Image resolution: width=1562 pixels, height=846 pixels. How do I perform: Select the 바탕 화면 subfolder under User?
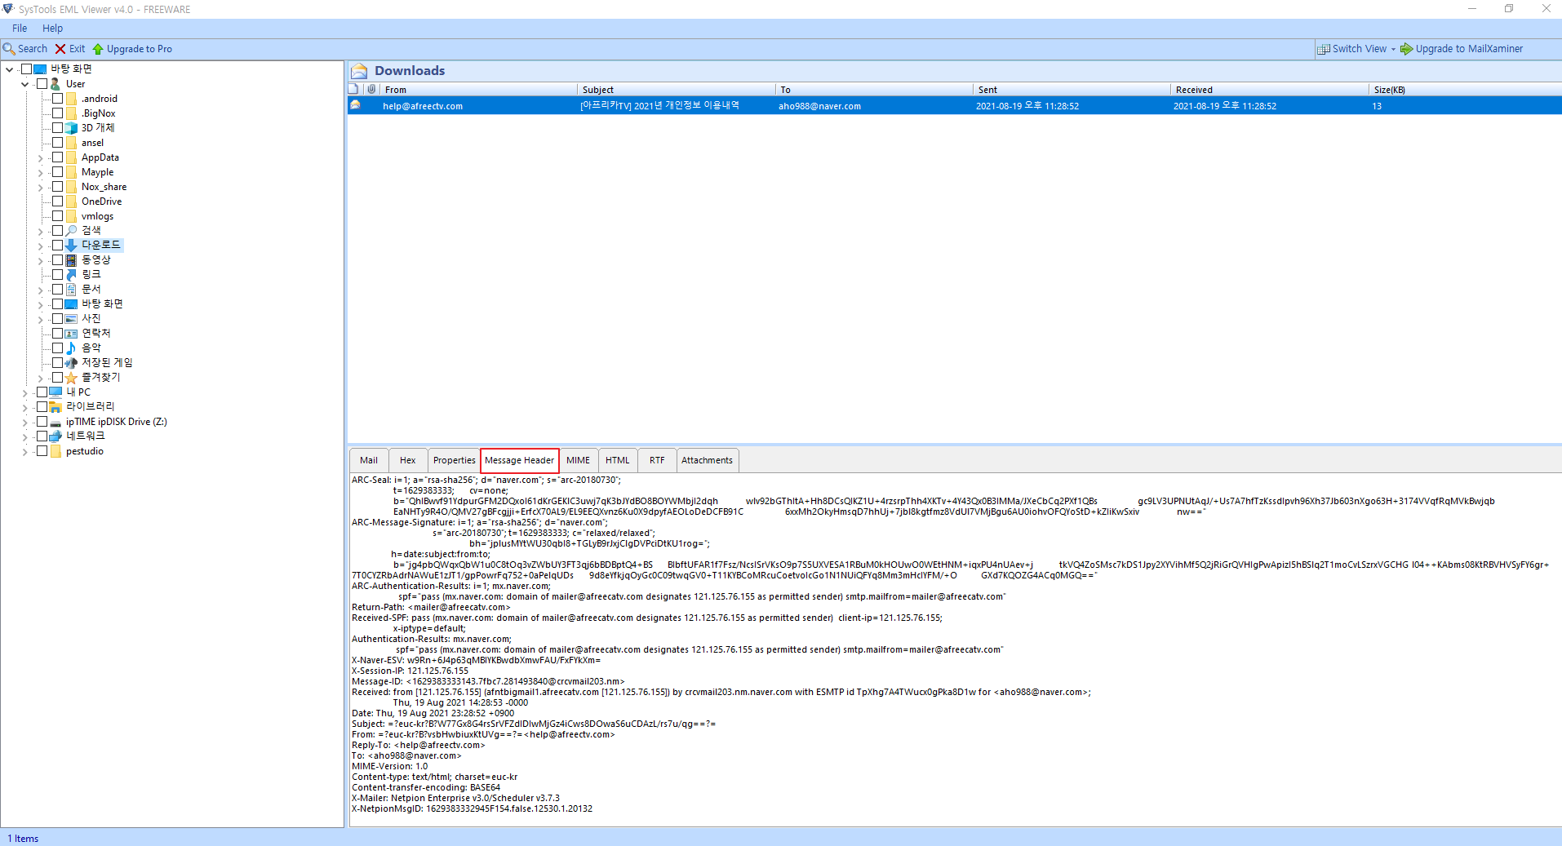pyautogui.click(x=102, y=304)
